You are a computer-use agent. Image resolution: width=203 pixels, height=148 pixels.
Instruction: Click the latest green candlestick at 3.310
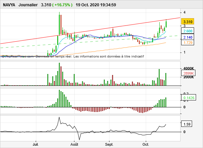point(166,24)
